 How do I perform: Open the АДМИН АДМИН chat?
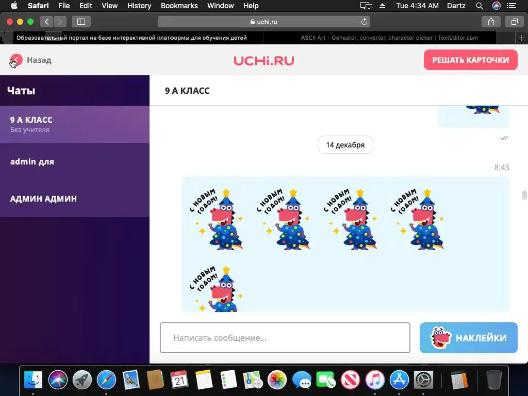coord(75,199)
